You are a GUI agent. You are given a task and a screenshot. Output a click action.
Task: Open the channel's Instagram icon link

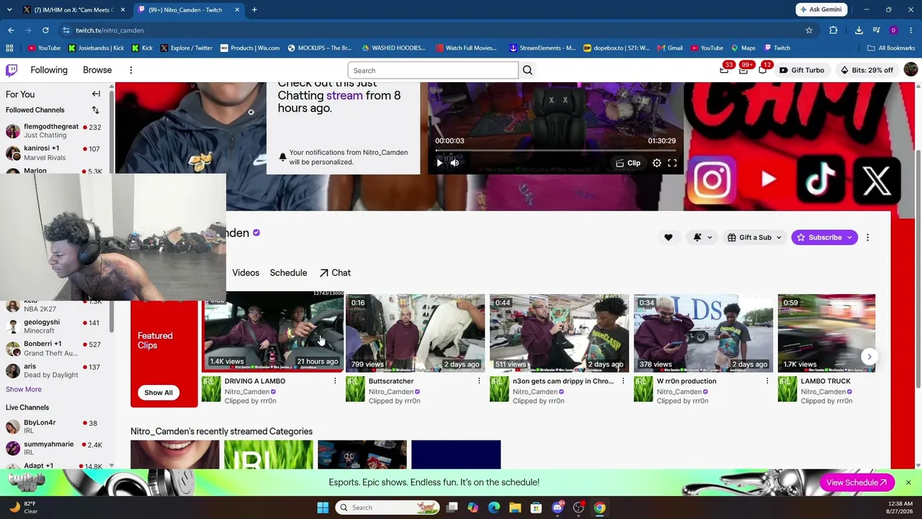tap(712, 179)
